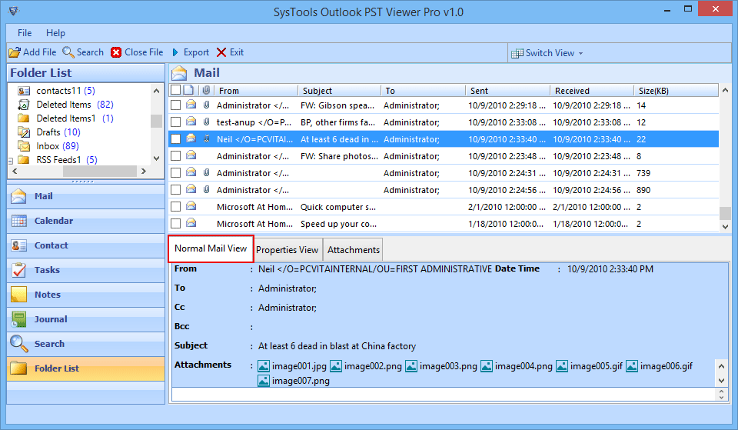Select the Deleted Items1 folder
The width and height of the screenshot is (738, 430).
(66, 118)
